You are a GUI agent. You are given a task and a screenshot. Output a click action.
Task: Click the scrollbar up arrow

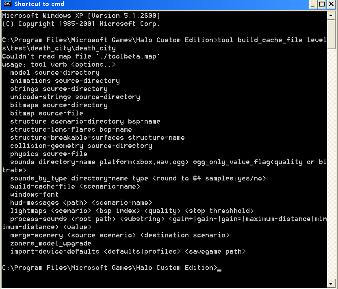point(331,15)
